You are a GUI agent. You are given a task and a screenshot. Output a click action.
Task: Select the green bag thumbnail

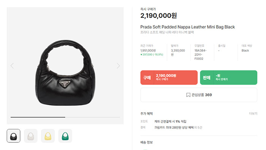pos(65,136)
